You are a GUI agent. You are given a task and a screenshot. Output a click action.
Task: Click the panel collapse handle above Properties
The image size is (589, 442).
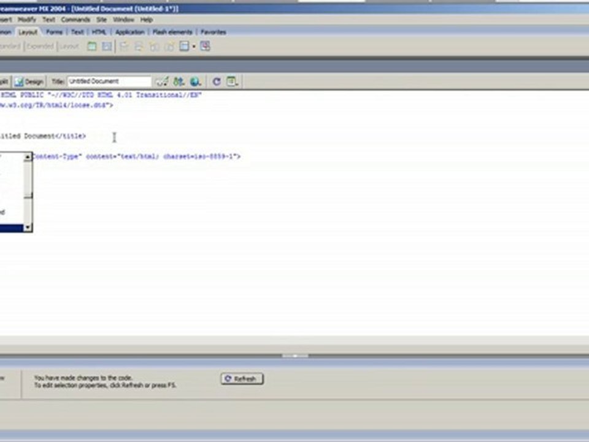(x=295, y=355)
